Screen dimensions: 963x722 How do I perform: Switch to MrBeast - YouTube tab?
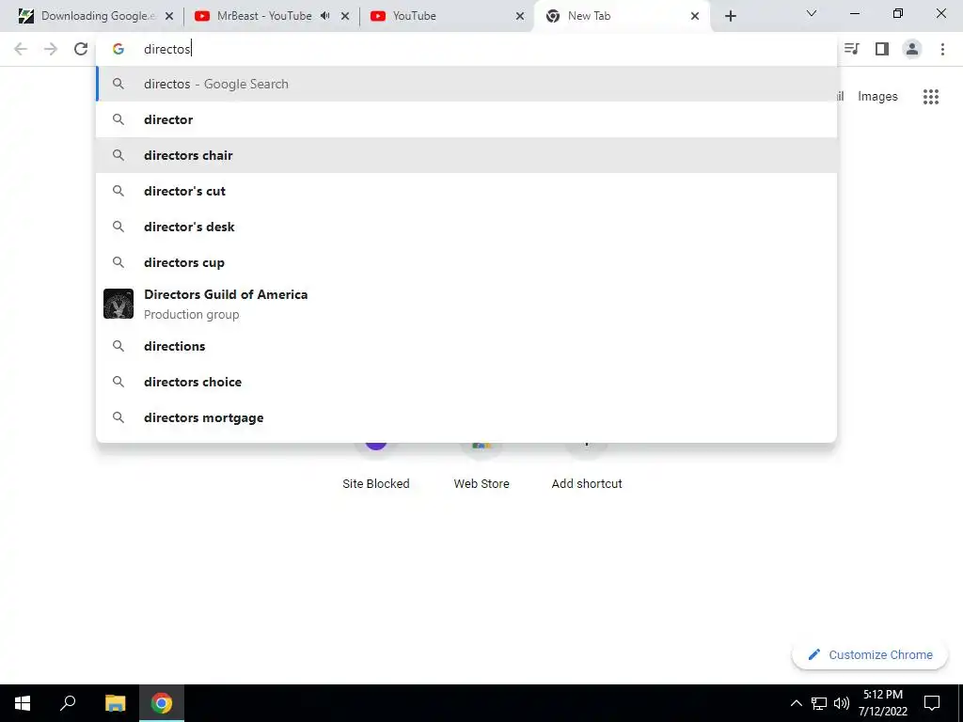(x=264, y=16)
